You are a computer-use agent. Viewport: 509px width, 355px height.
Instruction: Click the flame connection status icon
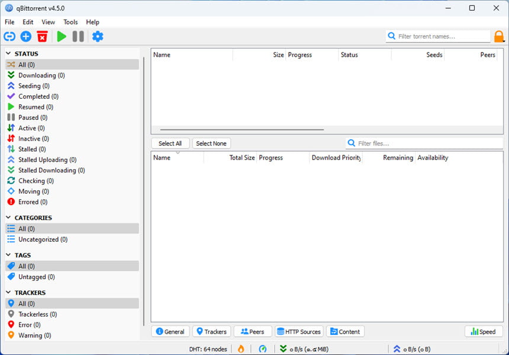(x=241, y=349)
